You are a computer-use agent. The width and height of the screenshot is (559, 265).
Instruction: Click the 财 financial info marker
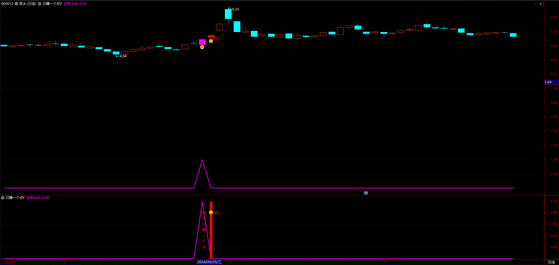[366, 193]
